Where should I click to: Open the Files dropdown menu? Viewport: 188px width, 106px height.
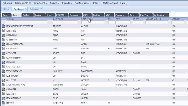97,3
